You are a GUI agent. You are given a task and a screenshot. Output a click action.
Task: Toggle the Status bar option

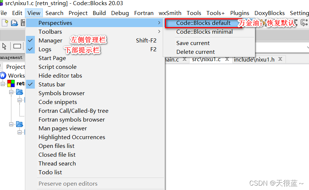[x=95, y=84]
